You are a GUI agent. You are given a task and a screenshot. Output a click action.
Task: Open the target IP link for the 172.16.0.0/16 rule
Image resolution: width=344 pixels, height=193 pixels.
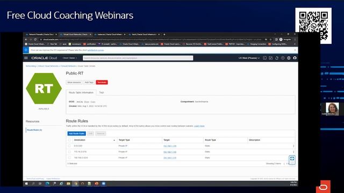click(x=170, y=152)
